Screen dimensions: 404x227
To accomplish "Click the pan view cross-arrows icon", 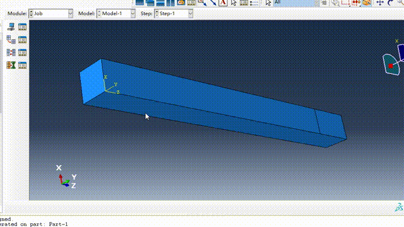I will [380, 3].
